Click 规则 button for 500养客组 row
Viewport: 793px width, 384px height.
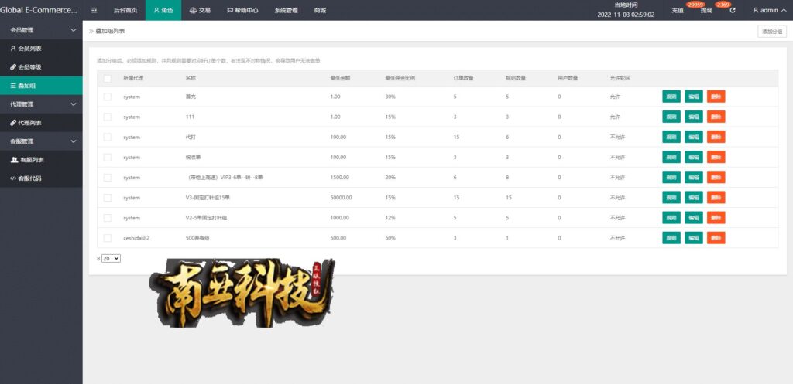click(x=671, y=238)
